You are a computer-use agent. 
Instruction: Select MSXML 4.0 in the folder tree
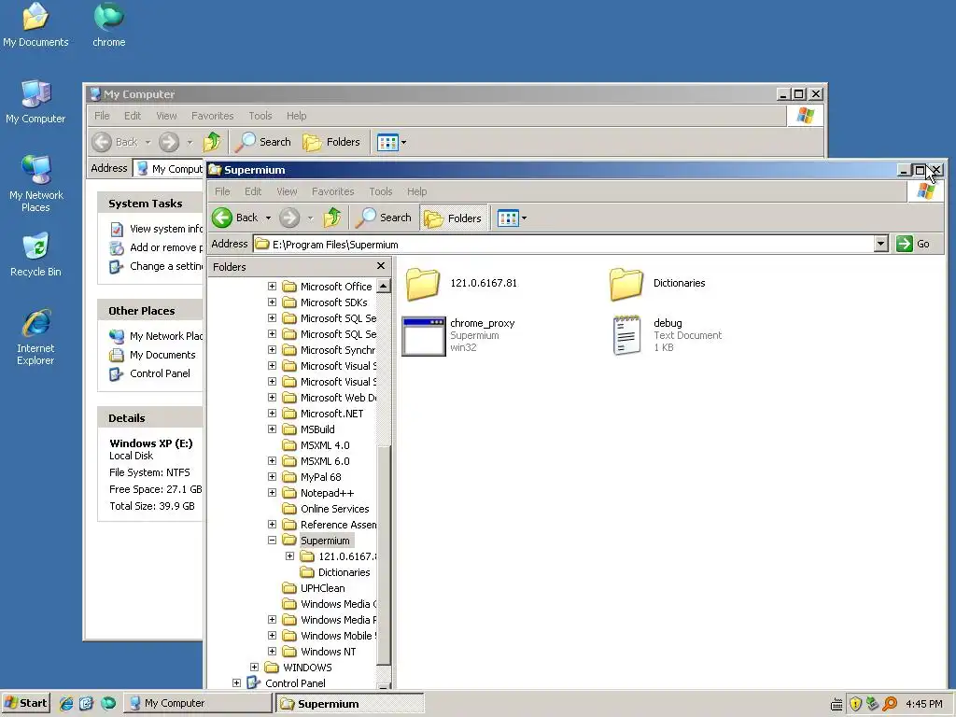point(324,445)
